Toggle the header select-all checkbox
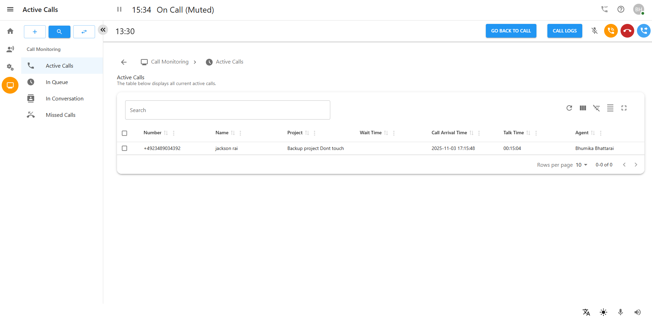The width and height of the screenshot is (652, 317). click(x=124, y=133)
